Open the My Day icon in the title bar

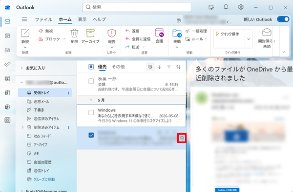tap(211, 7)
